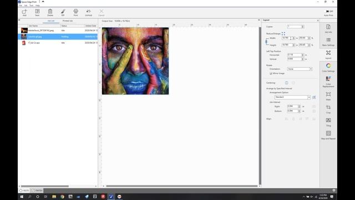Switch to the Printed Job tab
Screen dimensions: 355x200
pos(68,21)
